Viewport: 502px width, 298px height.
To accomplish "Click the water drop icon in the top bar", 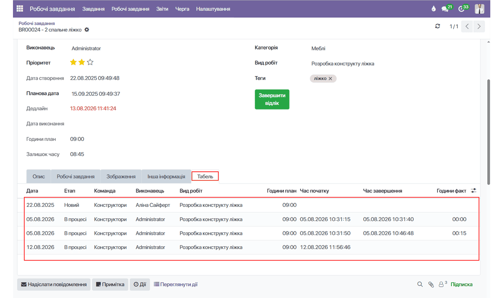I will [433, 9].
